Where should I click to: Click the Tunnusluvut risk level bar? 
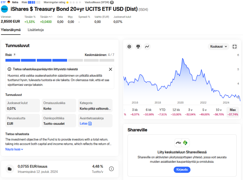coord(60,60)
